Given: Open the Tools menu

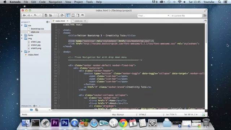Looking at the screenshot, I should (x=89, y=2).
